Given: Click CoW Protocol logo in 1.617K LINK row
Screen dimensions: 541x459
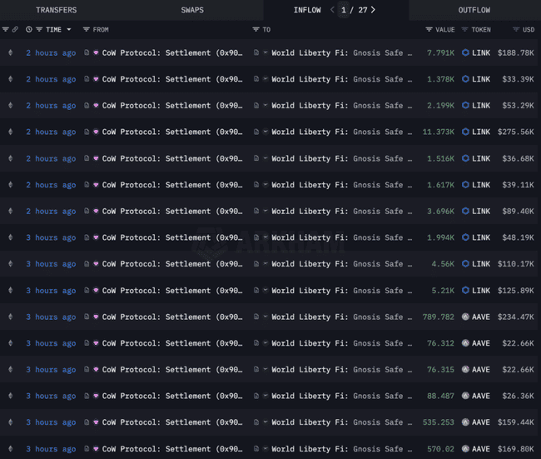Looking at the screenshot, I should tap(96, 184).
